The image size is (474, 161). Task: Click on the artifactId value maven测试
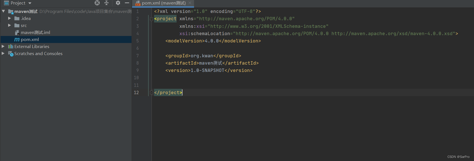(211, 63)
